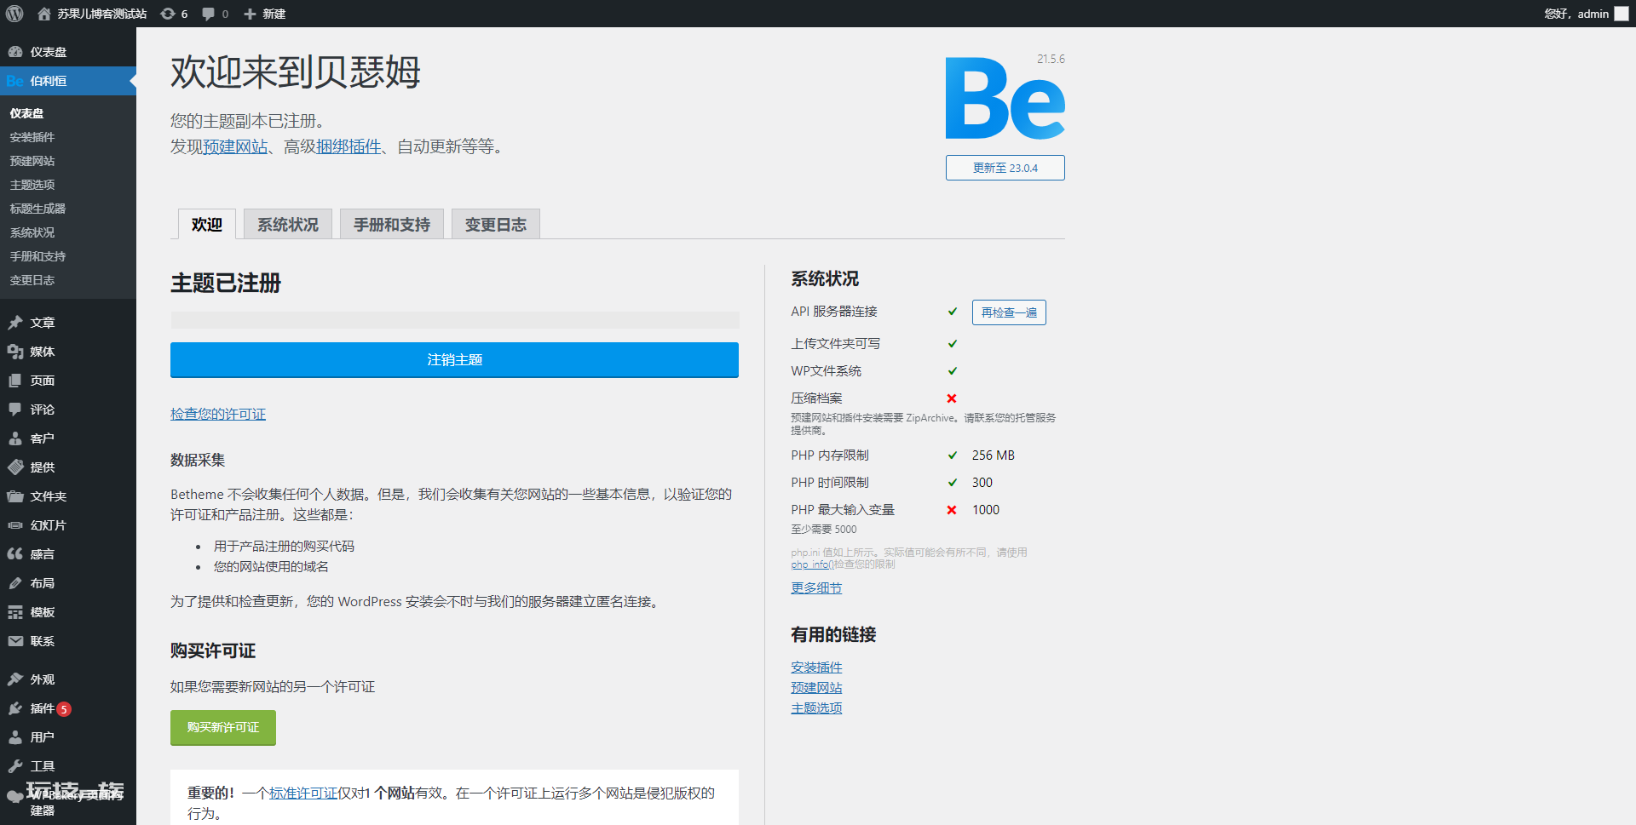Open 预建网站 link in the welcome text
Image resolution: width=1636 pixels, height=825 pixels.
click(x=235, y=146)
